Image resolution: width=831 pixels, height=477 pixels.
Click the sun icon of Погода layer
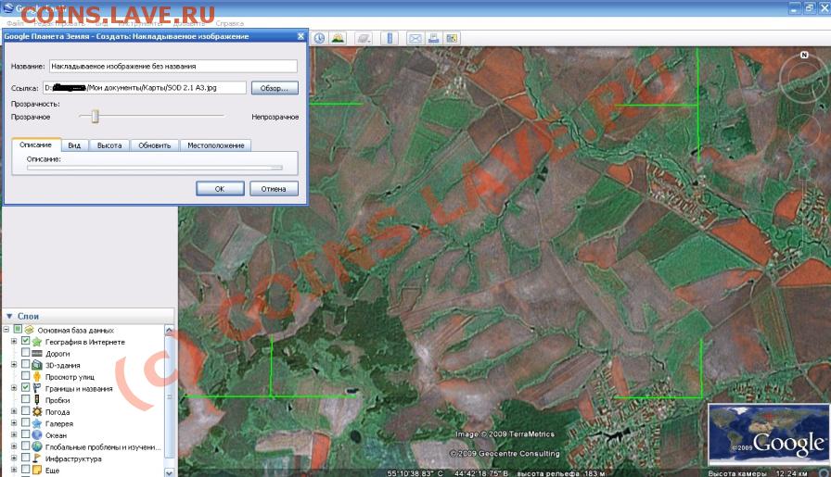coord(36,412)
